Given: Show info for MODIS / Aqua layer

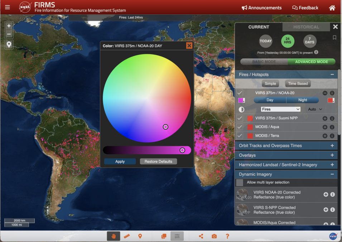Looking at the screenshot, I should coord(332,127).
